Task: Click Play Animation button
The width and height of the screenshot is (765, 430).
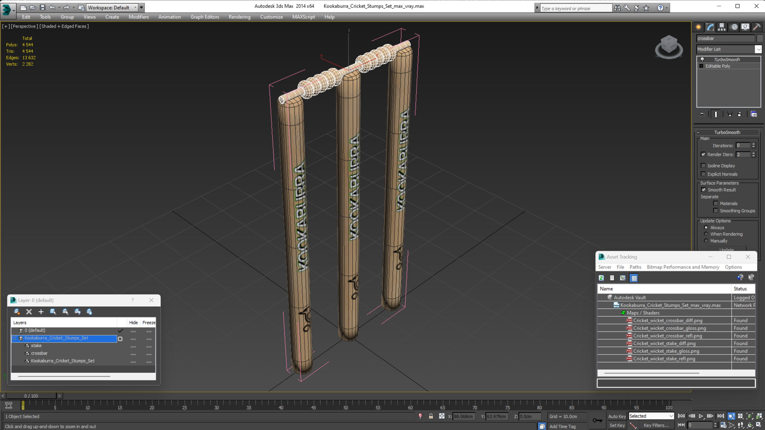Action: pyautogui.click(x=701, y=416)
